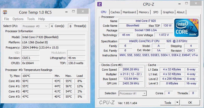Click the Frequency field 2004.54MHz
204x108 pixels.
pos(53,48)
